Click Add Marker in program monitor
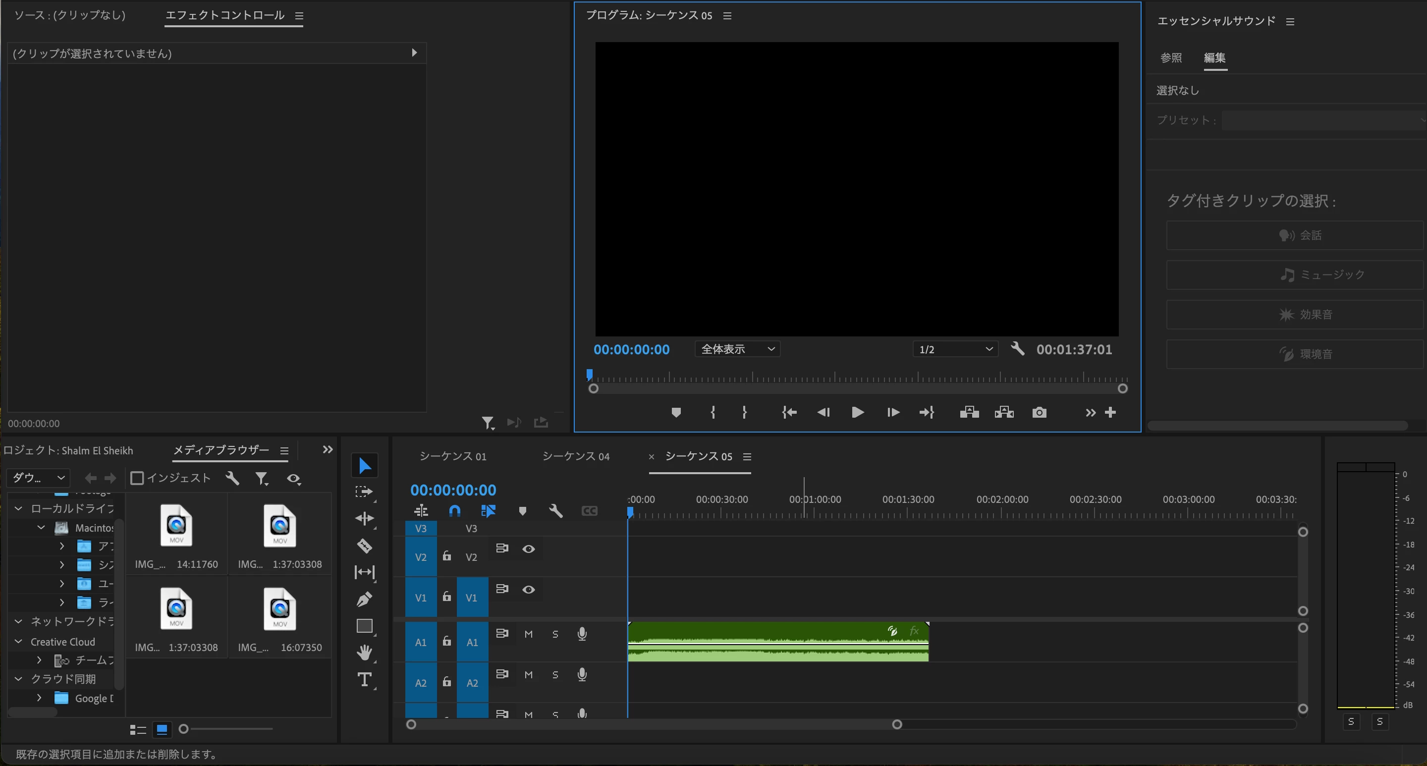The width and height of the screenshot is (1427, 766). click(676, 413)
